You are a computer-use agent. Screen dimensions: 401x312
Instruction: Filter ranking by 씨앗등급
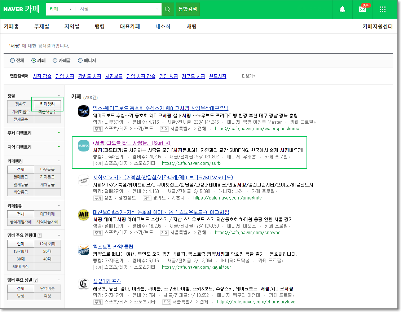pos(21,192)
